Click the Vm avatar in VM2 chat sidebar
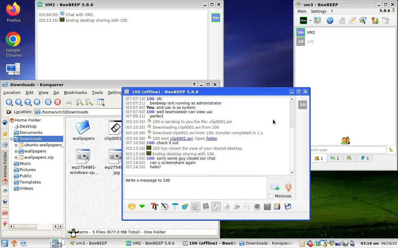This screenshot has width=398, height=248. [x=215, y=18]
